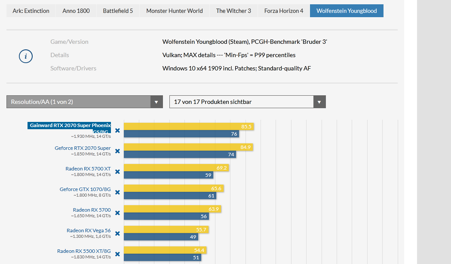Open Gainward RTX 2070 Super Phoenix link

point(70,128)
